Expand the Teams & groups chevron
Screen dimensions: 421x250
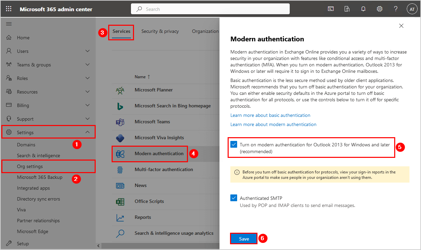pyautogui.click(x=88, y=65)
